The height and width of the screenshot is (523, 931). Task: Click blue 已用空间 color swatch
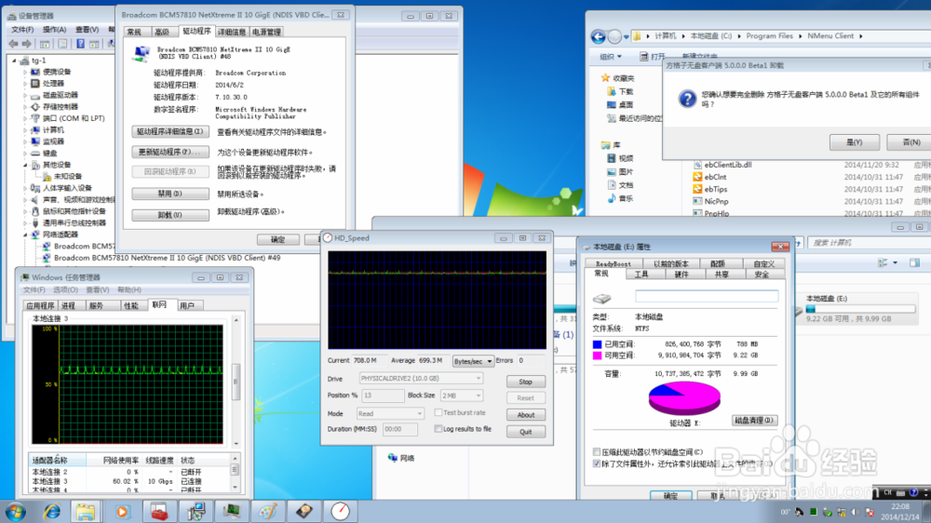[x=598, y=344]
